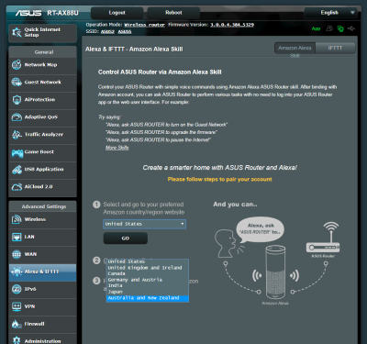Viewport: 367px width, 344px height.
Task: Click the Guest Network globe icon
Action: pyautogui.click(x=17, y=83)
